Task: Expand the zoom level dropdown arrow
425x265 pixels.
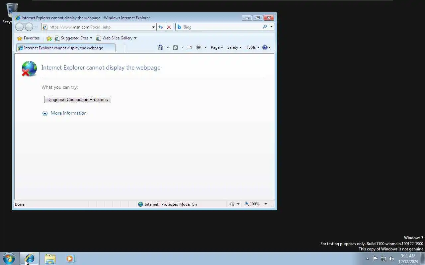Action: point(266,204)
